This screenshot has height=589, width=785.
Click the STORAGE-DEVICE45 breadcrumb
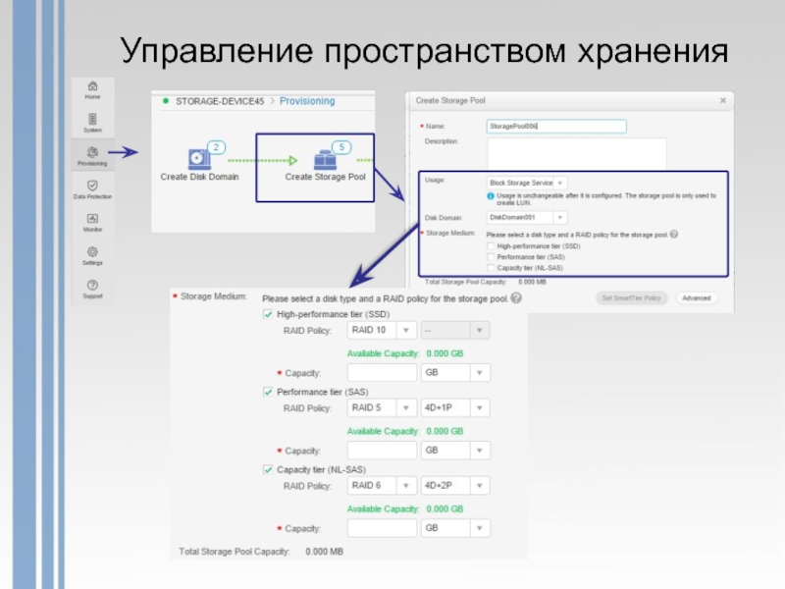(x=219, y=101)
